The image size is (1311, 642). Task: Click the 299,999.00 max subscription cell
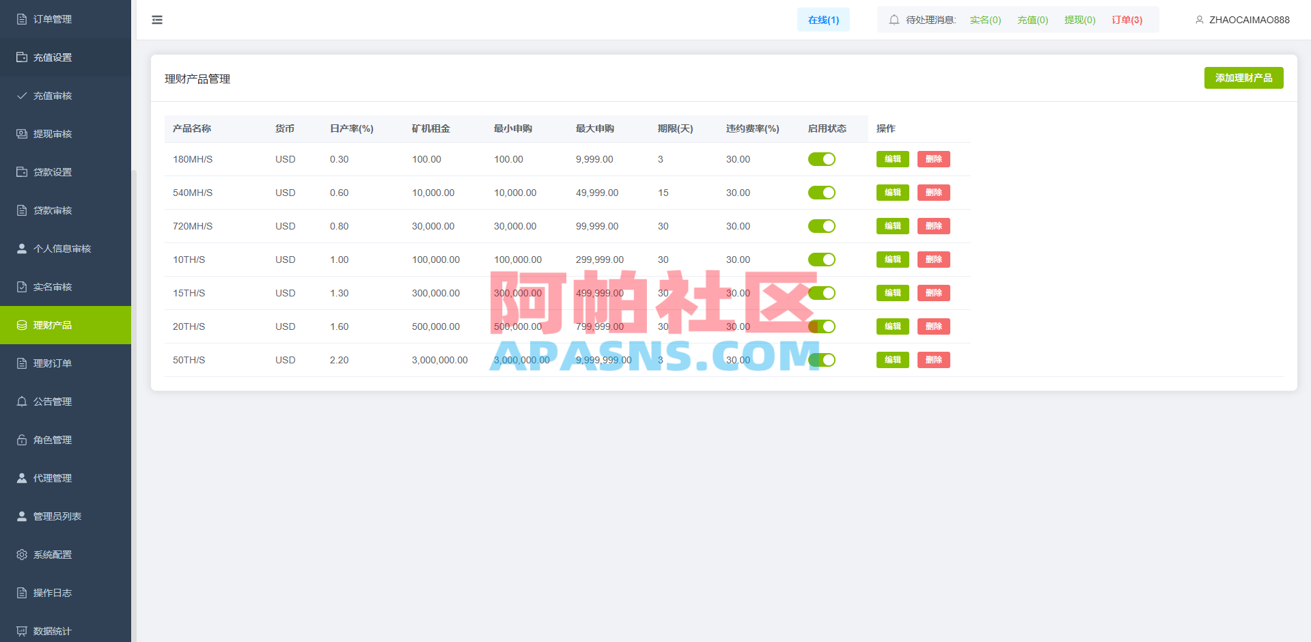point(599,260)
